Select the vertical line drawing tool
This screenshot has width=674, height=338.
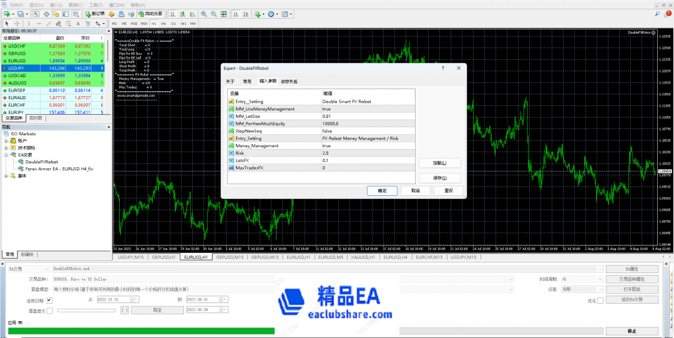point(29,23)
